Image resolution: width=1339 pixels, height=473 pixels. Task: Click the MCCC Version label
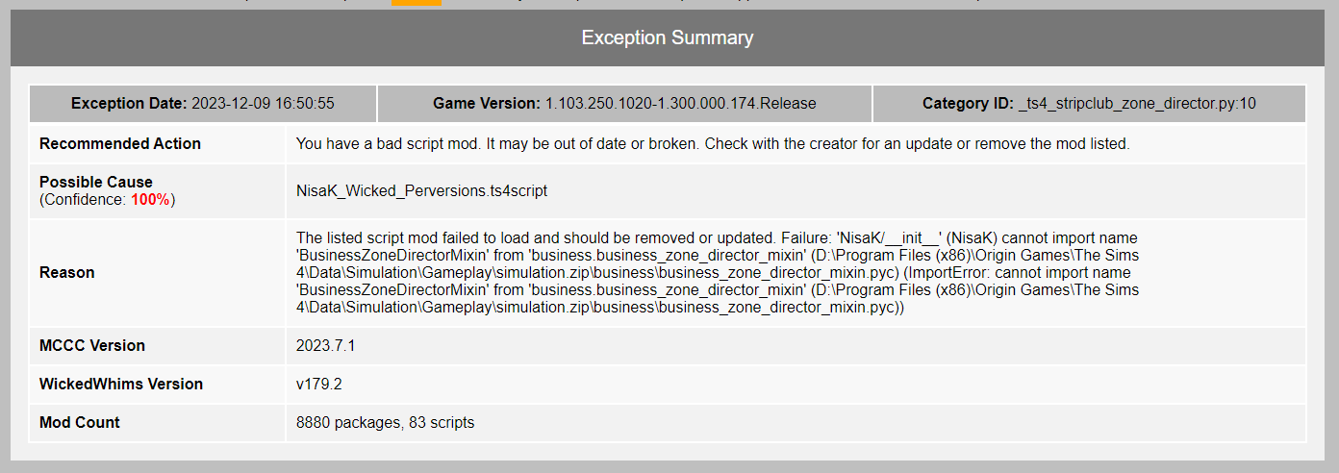coord(92,345)
